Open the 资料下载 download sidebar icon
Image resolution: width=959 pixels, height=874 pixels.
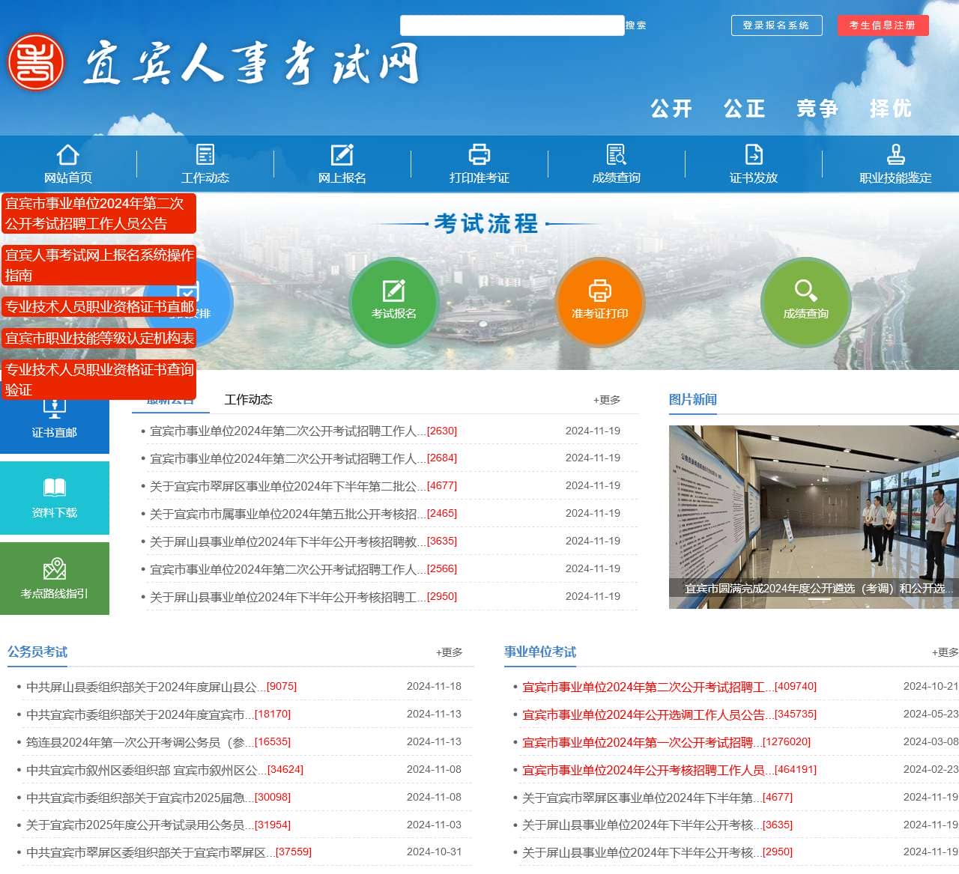click(x=55, y=497)
